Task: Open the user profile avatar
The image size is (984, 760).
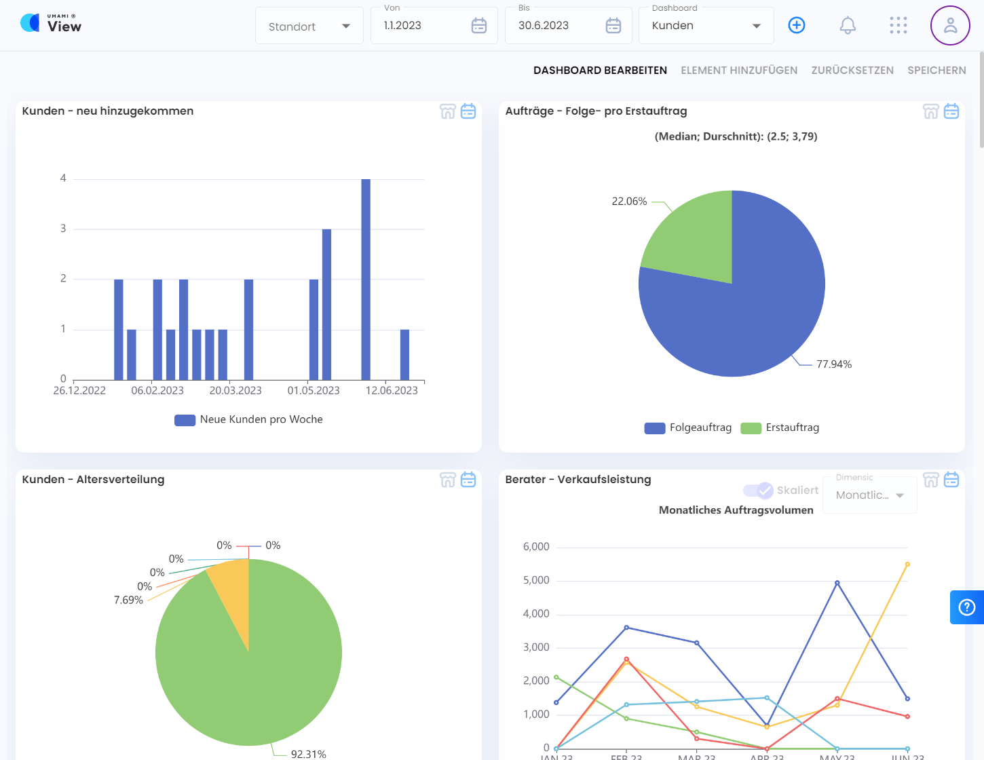Action: 950,25
